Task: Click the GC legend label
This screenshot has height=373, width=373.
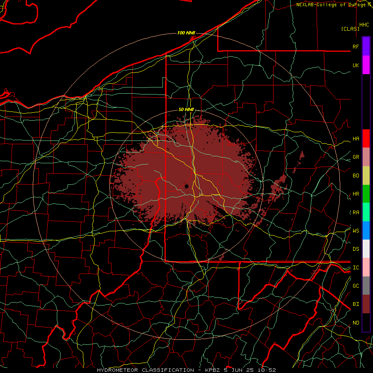Action: click(x=356, y=286)
